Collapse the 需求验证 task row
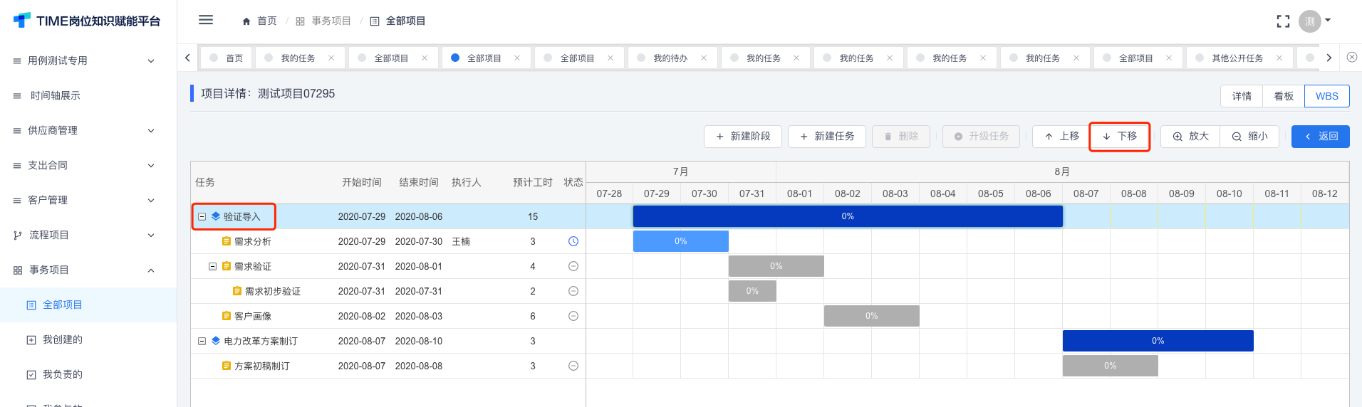Image resolution: width=1362 pixels, height=407 pixels. (x=212, y=266)
